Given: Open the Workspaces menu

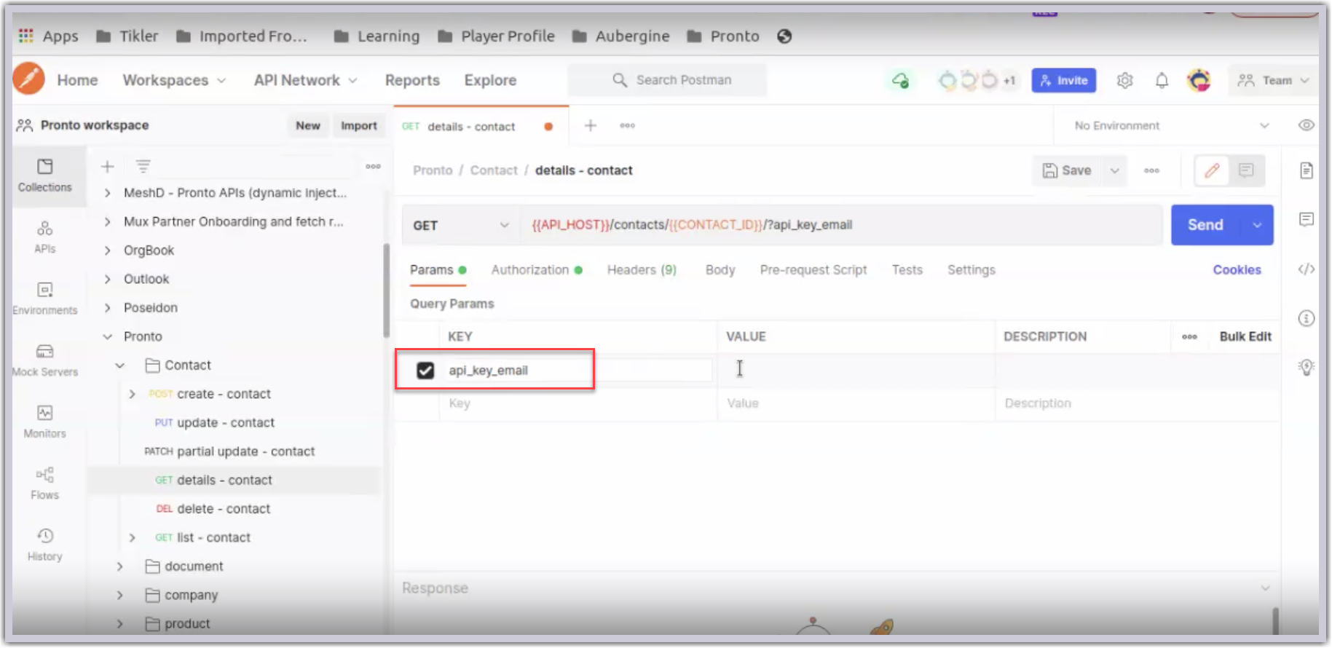Looking at the screenshot, I should (174, 80).
